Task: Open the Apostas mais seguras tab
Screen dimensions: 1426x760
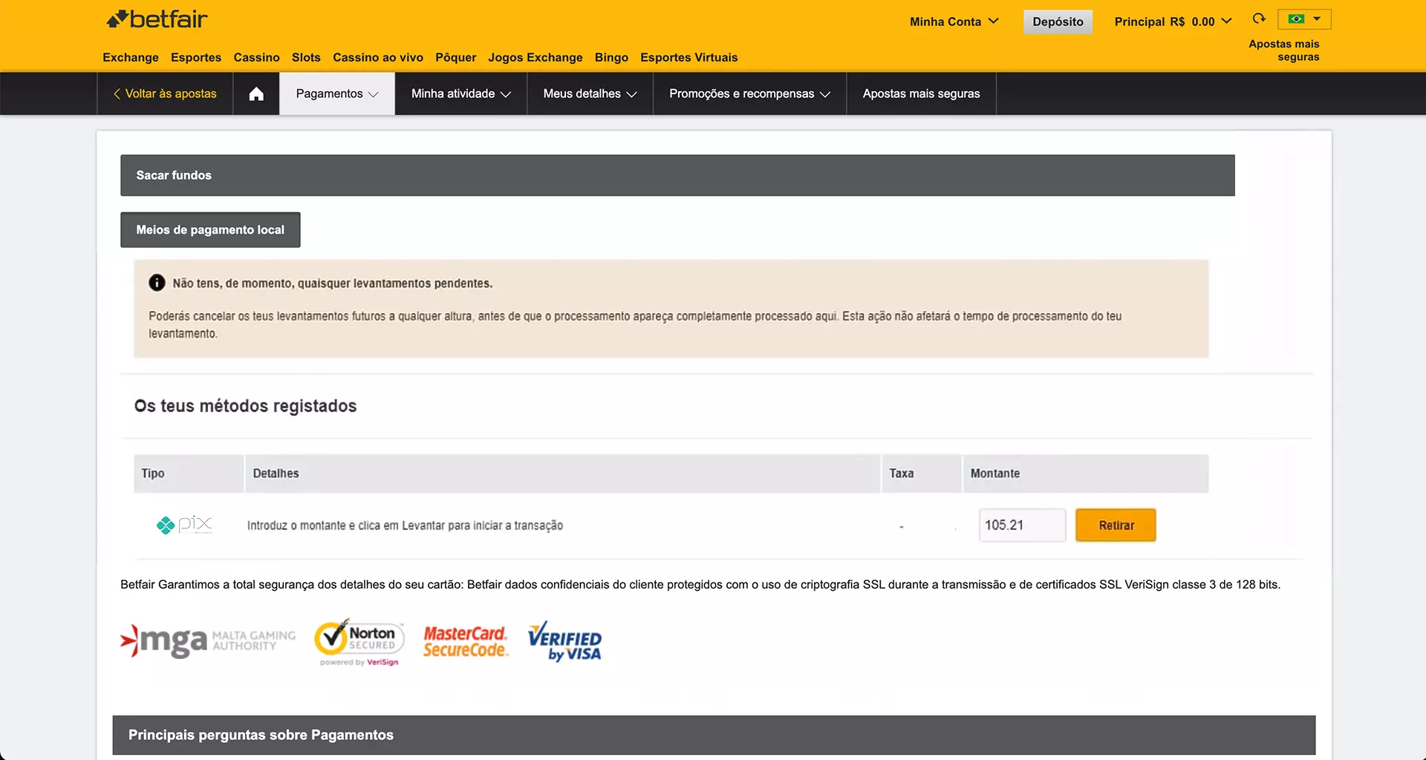Action: 921,94
